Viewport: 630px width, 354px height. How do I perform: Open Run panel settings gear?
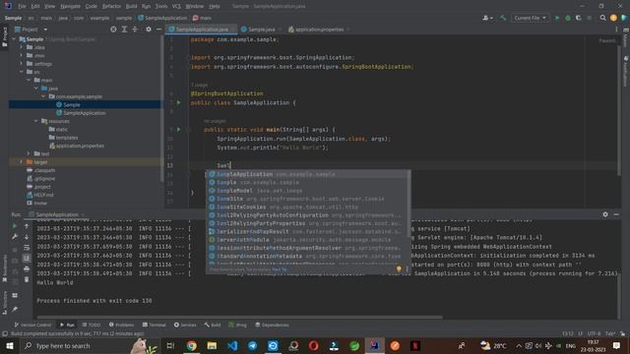click(x=605, y=214)
